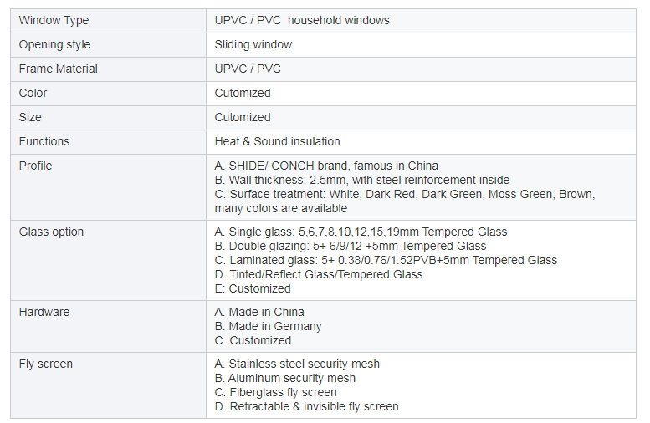Click the Made in Germany option
650x423 pixels.
[269, 327]
